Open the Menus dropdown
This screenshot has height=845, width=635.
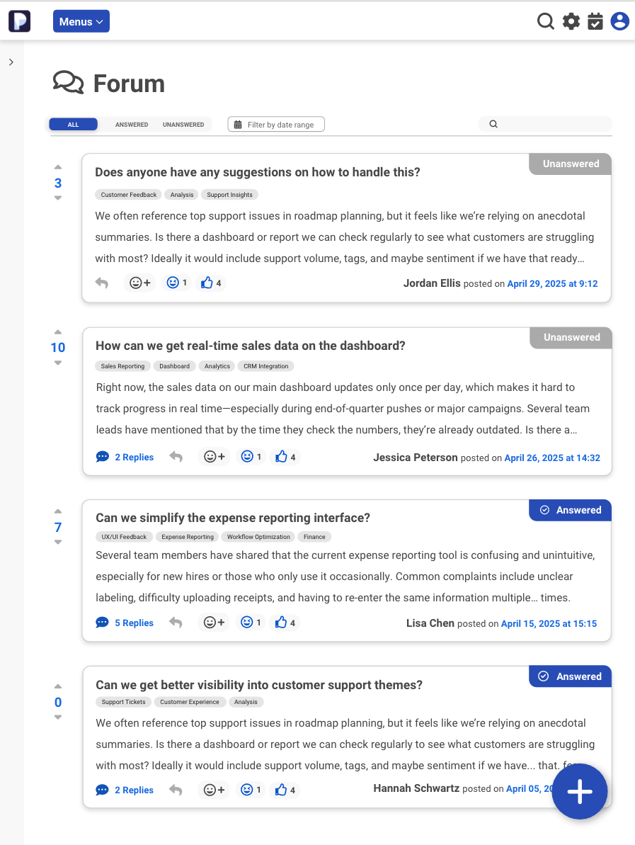[x=81, y=21]
